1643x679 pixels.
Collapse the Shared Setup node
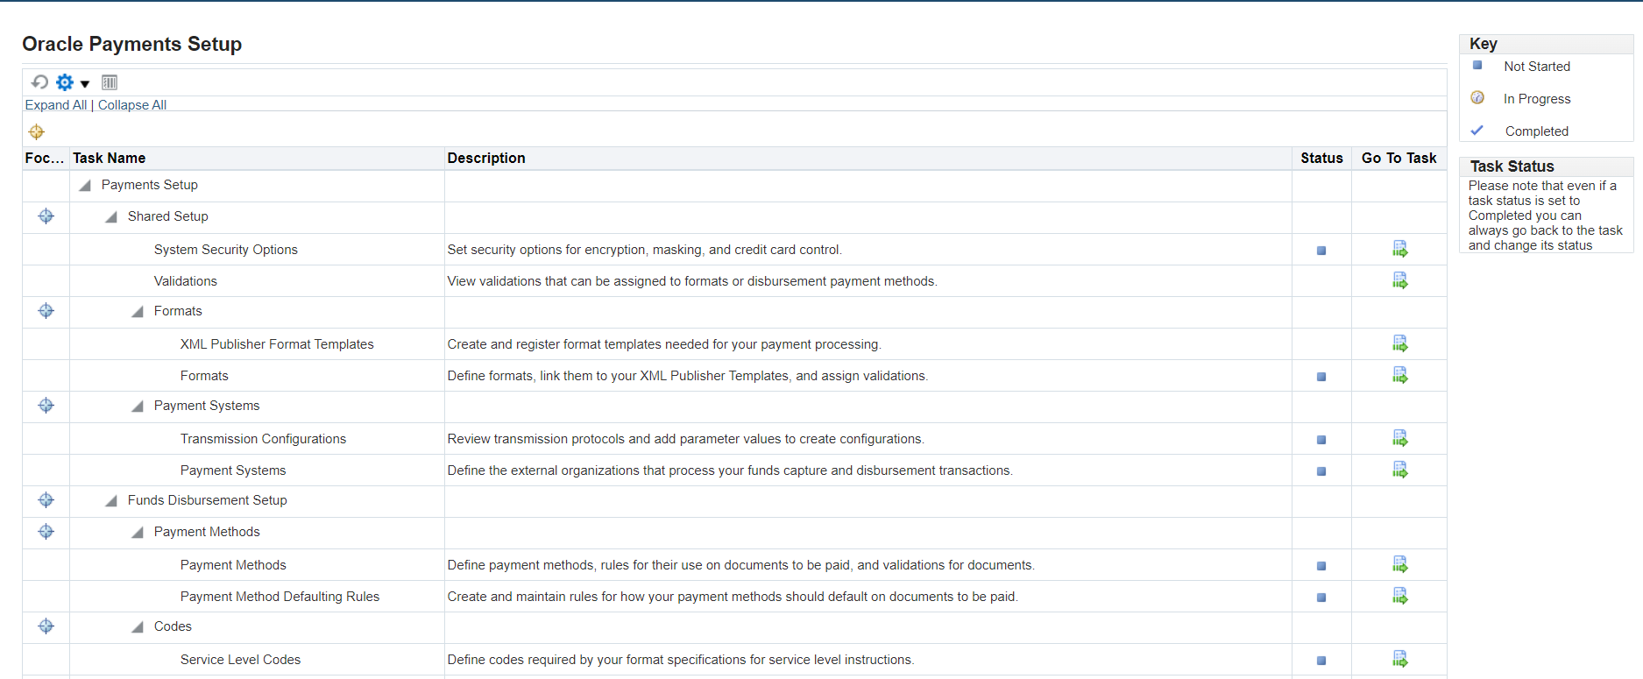click(x=111, y=217)
